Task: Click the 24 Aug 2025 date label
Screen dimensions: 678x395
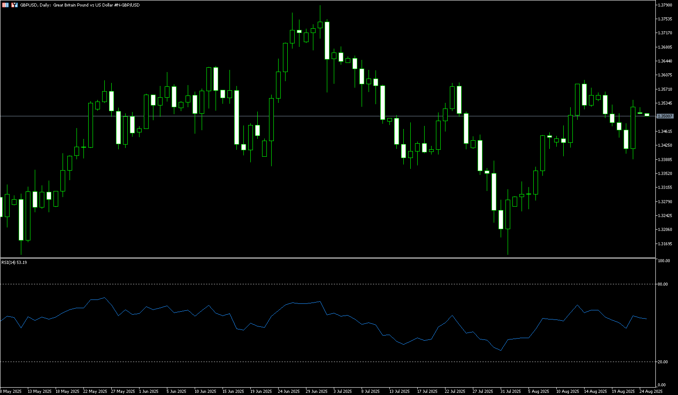Action: [x=651, y=392]
